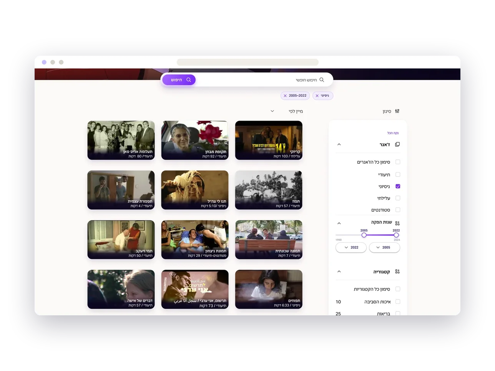Collapse the ז'אנר genre section
The height and width of the screenshot is (371, 495).
(x=339, y=144)
